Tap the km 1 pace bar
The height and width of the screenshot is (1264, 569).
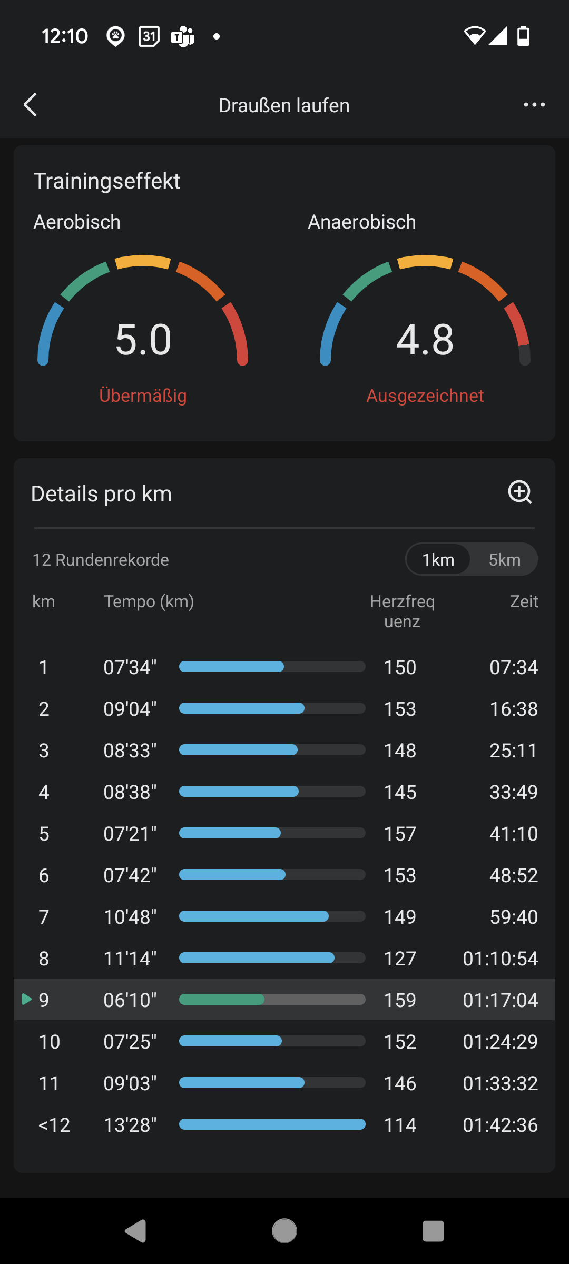pos(272,667)
